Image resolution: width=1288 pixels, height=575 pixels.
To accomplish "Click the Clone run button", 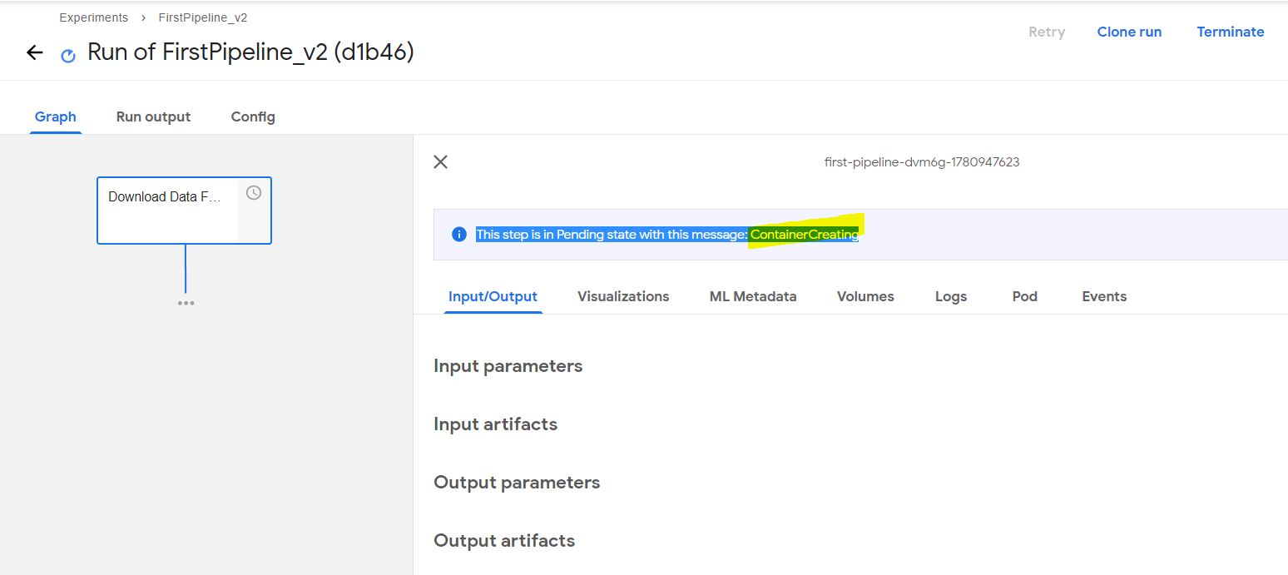I will [1129, 32].
